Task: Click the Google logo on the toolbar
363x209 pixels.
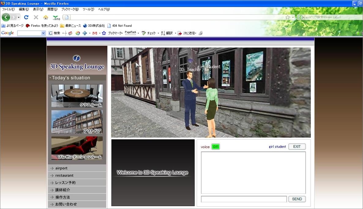Action: pos(8,33)
